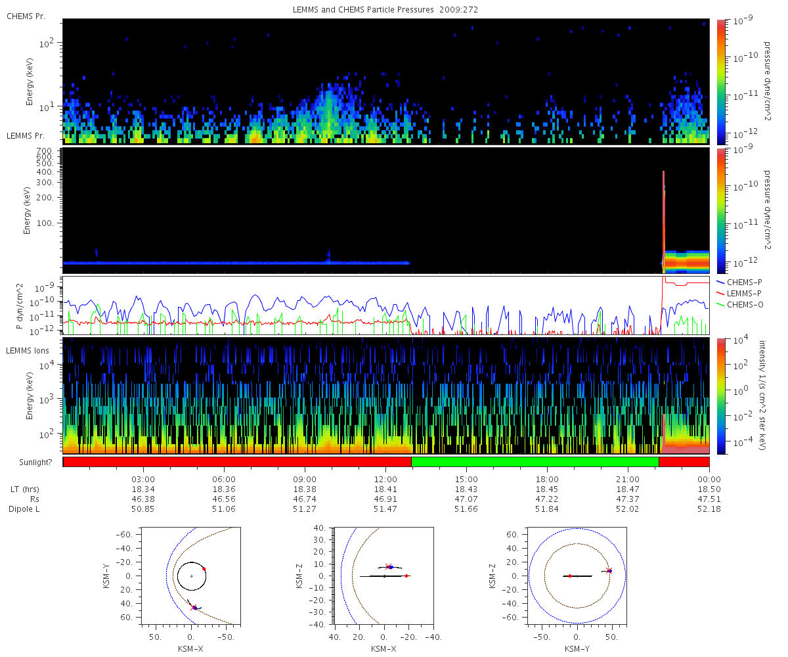788x657 pixels.
Task: Click the CHEMS pressure color bar
Action: pos(719,81)
